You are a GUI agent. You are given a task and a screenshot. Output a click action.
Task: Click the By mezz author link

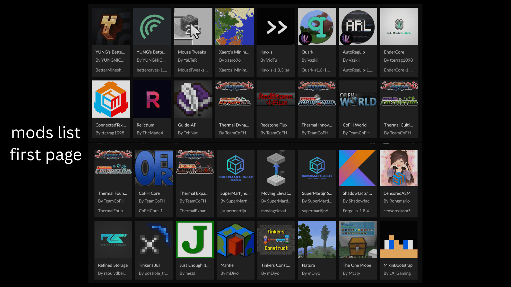[x=187, y=273]
